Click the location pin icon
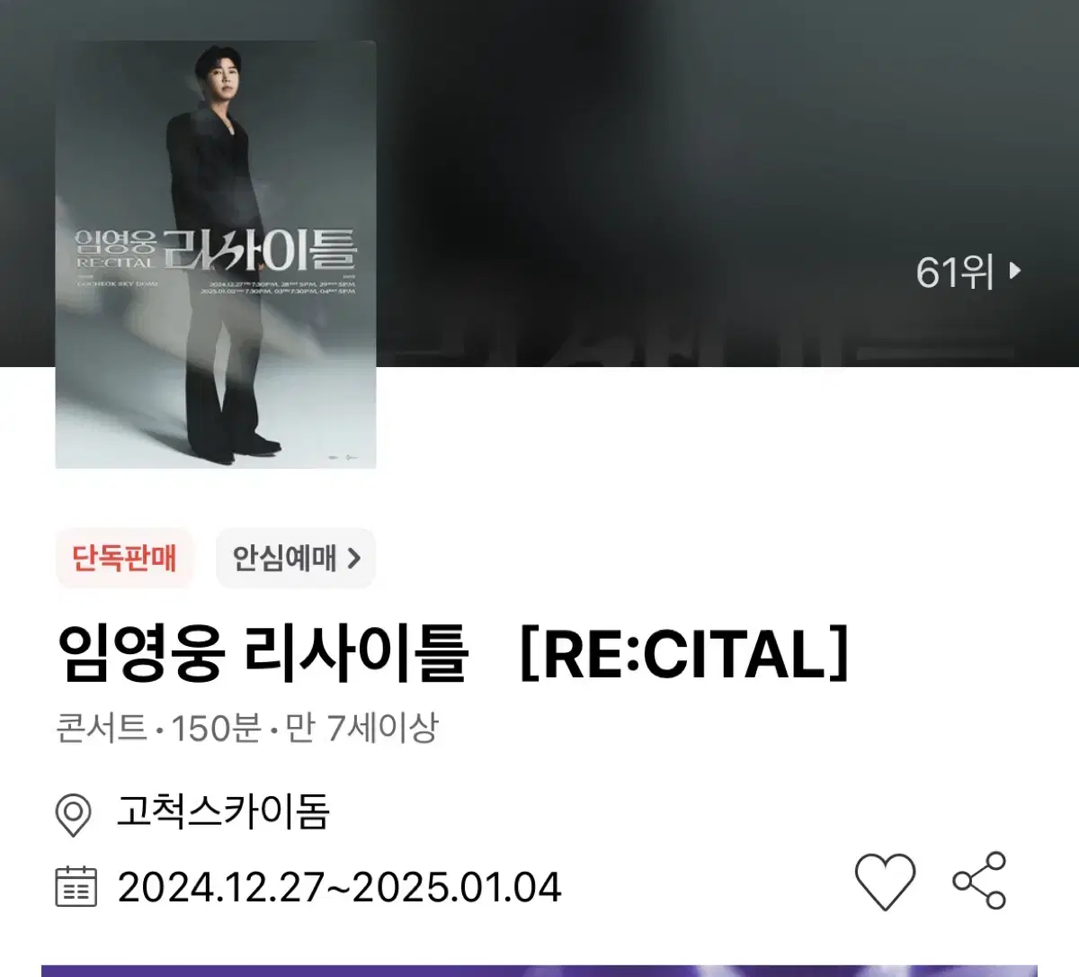The image size is (1079, 977). tap(73, 815)
